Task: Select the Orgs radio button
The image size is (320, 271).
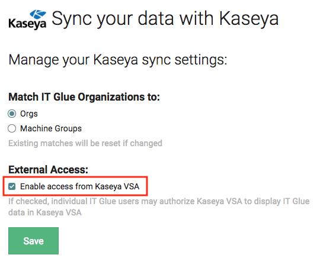Action: pyautogui.click(x=12, y=114)
